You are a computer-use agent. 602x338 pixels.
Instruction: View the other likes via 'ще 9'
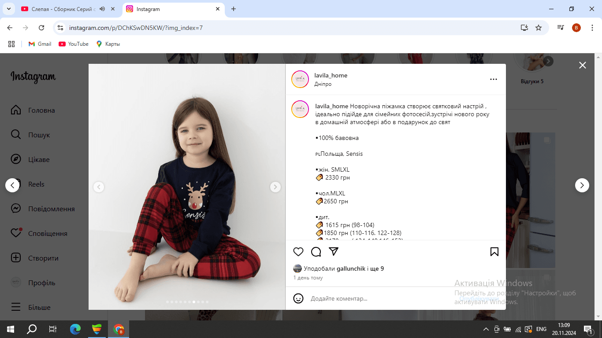pyautogui.click(x=377, y=268)
